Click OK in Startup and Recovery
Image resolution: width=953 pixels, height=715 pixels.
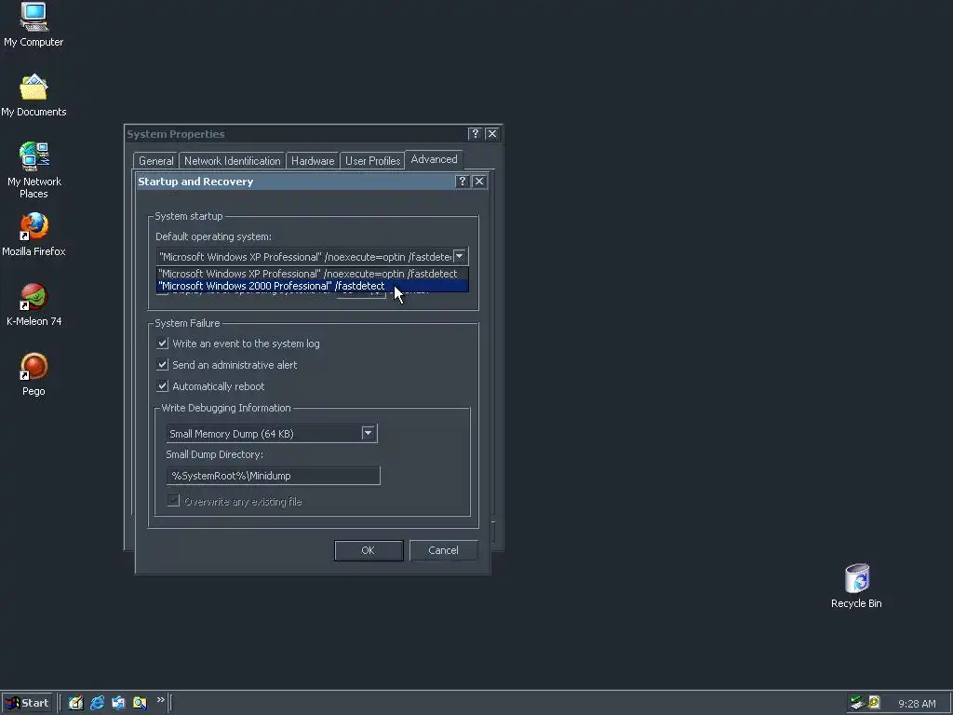pos(369,550)
